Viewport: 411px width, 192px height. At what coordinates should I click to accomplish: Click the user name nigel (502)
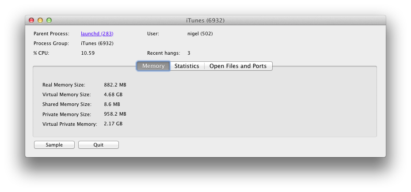200,34
